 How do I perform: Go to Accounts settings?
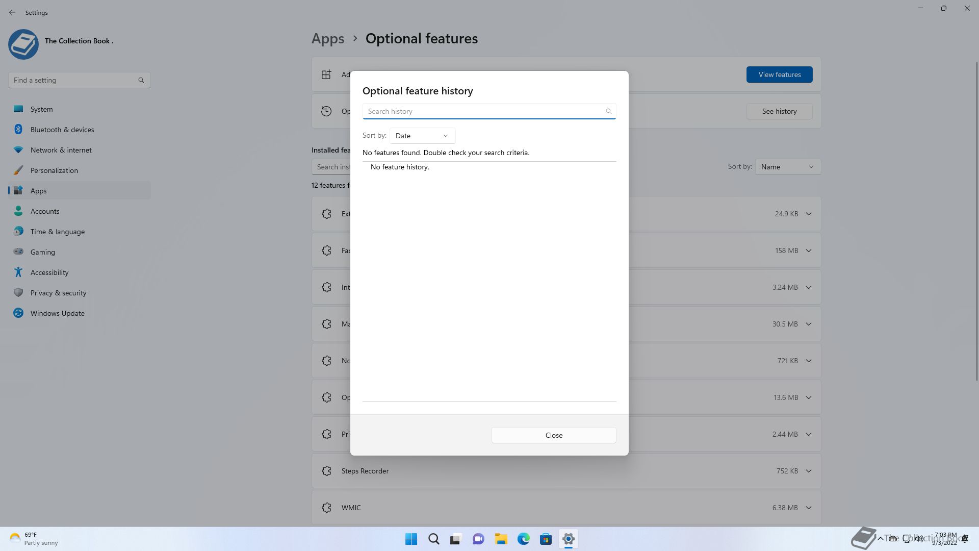(45, 211)
